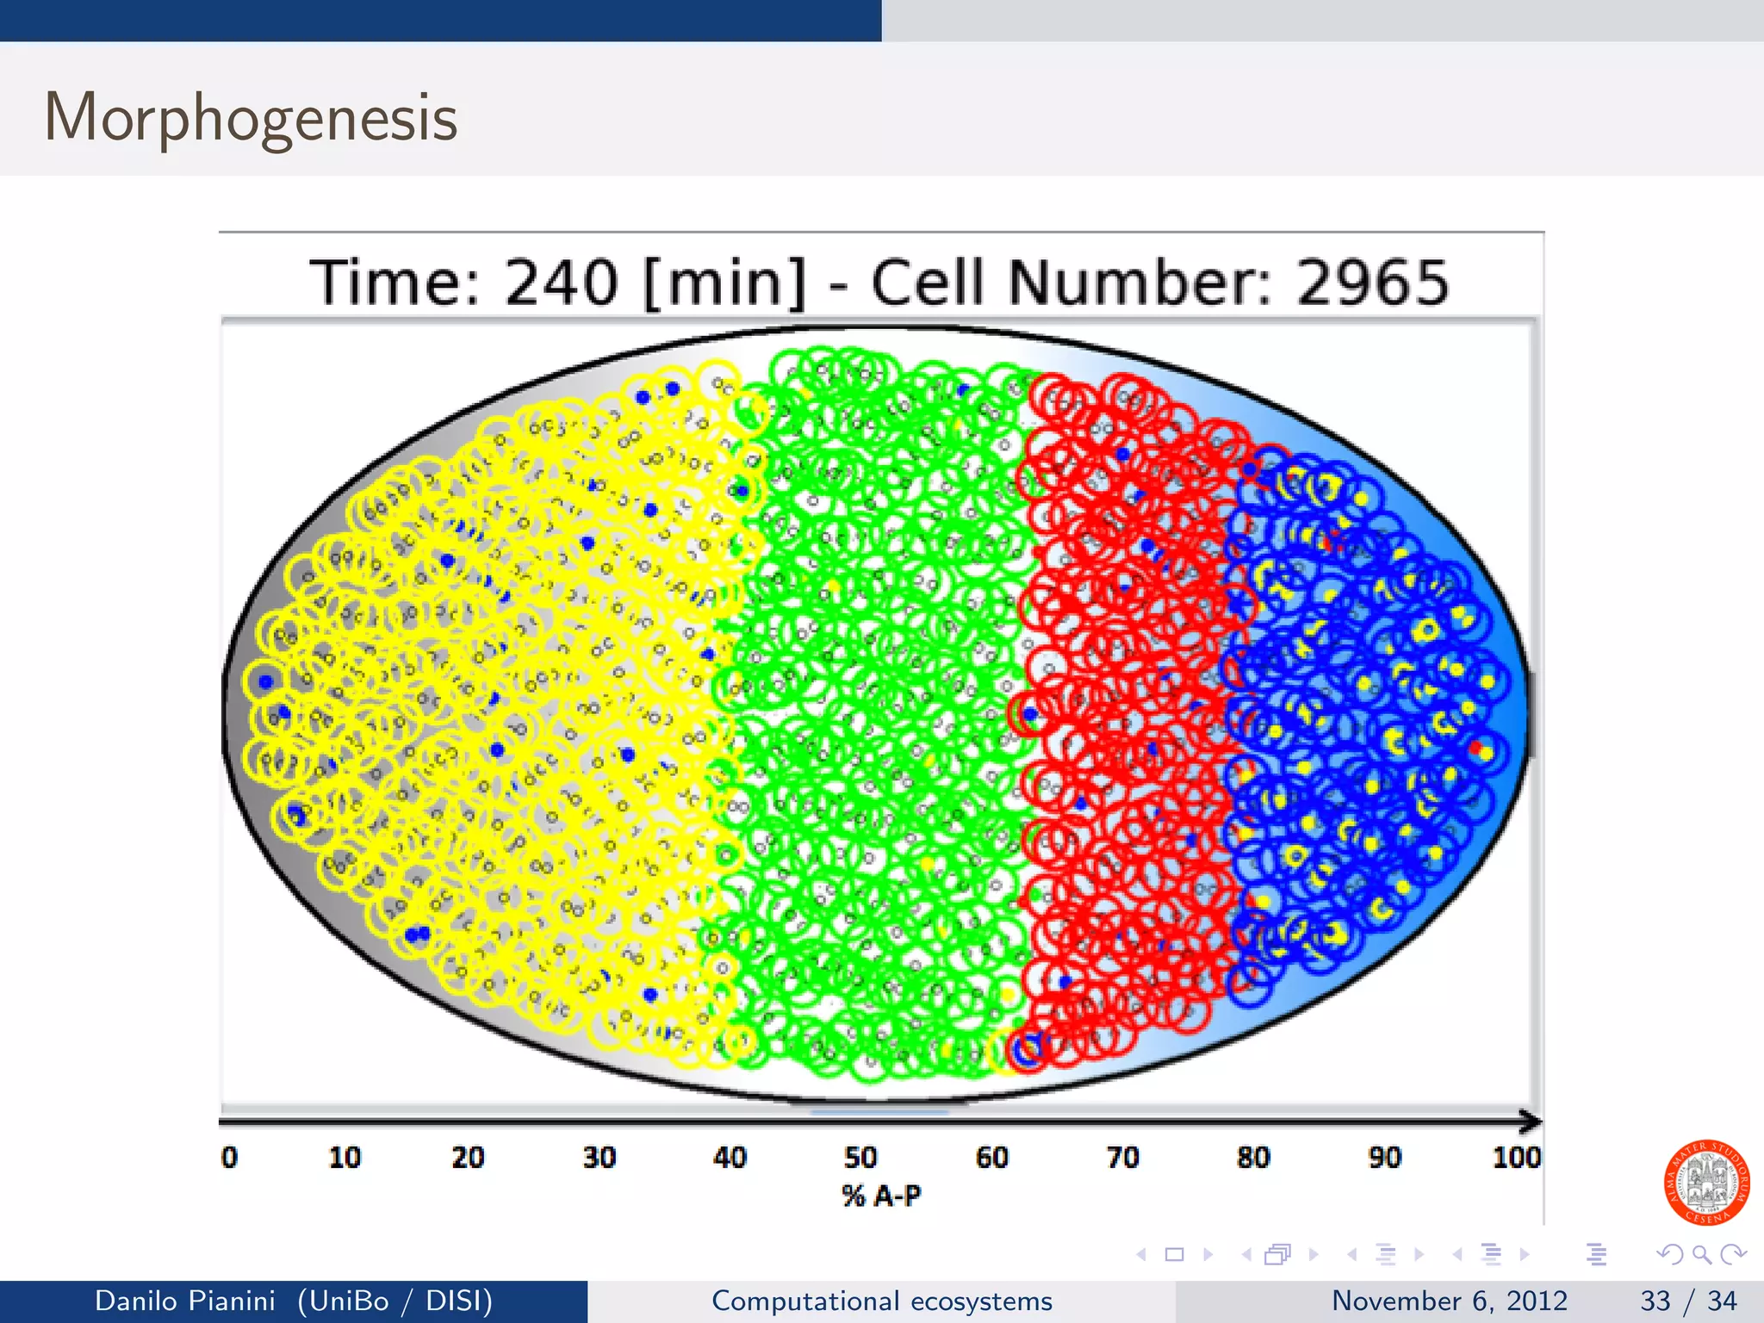The height and width of the screenshot is (1323, 1764).
Task: Click the 33 / 34 page counter
Action: point(1688,1301)
